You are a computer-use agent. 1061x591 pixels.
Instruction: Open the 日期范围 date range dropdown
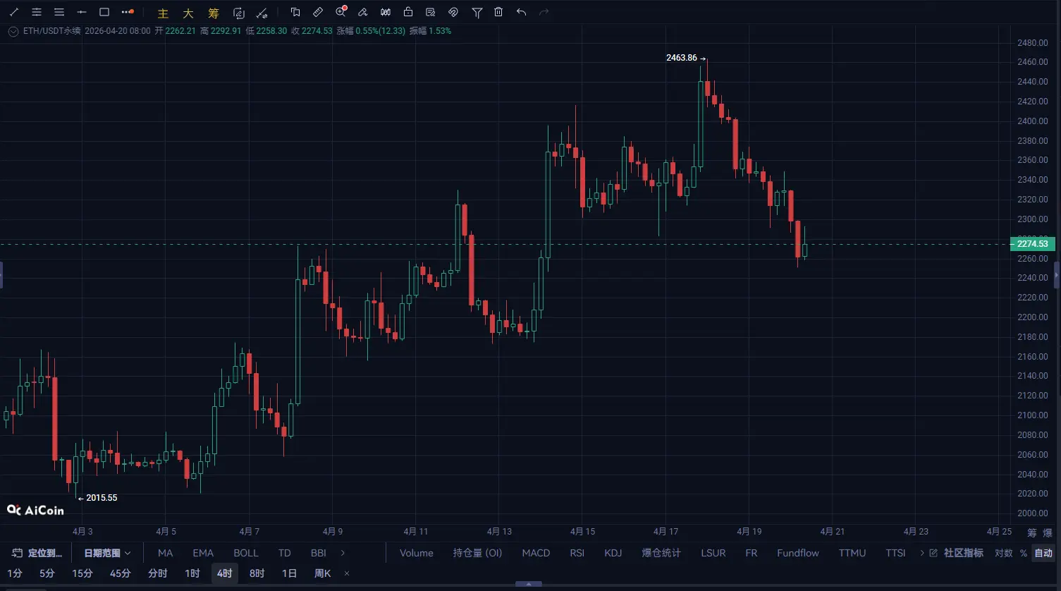(107, 553)
